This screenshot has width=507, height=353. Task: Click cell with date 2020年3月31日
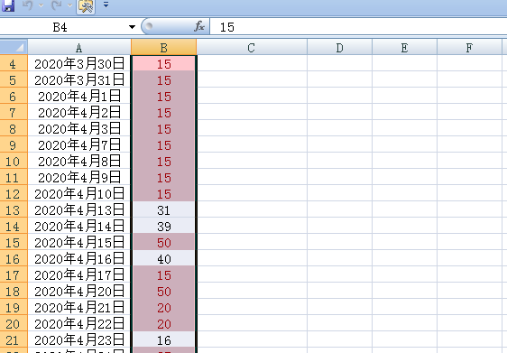pyautogui.click(x=79, y=79)
